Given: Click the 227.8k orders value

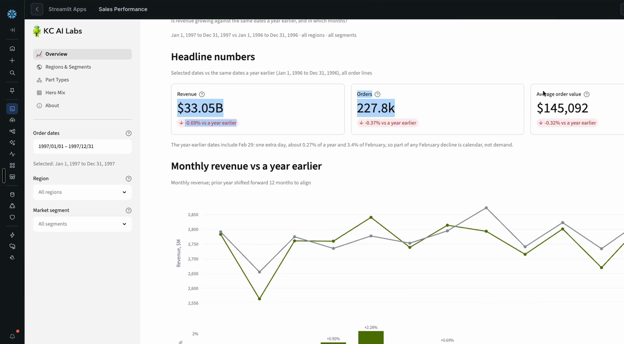Looking at the screenshot, I should point(375,108).
